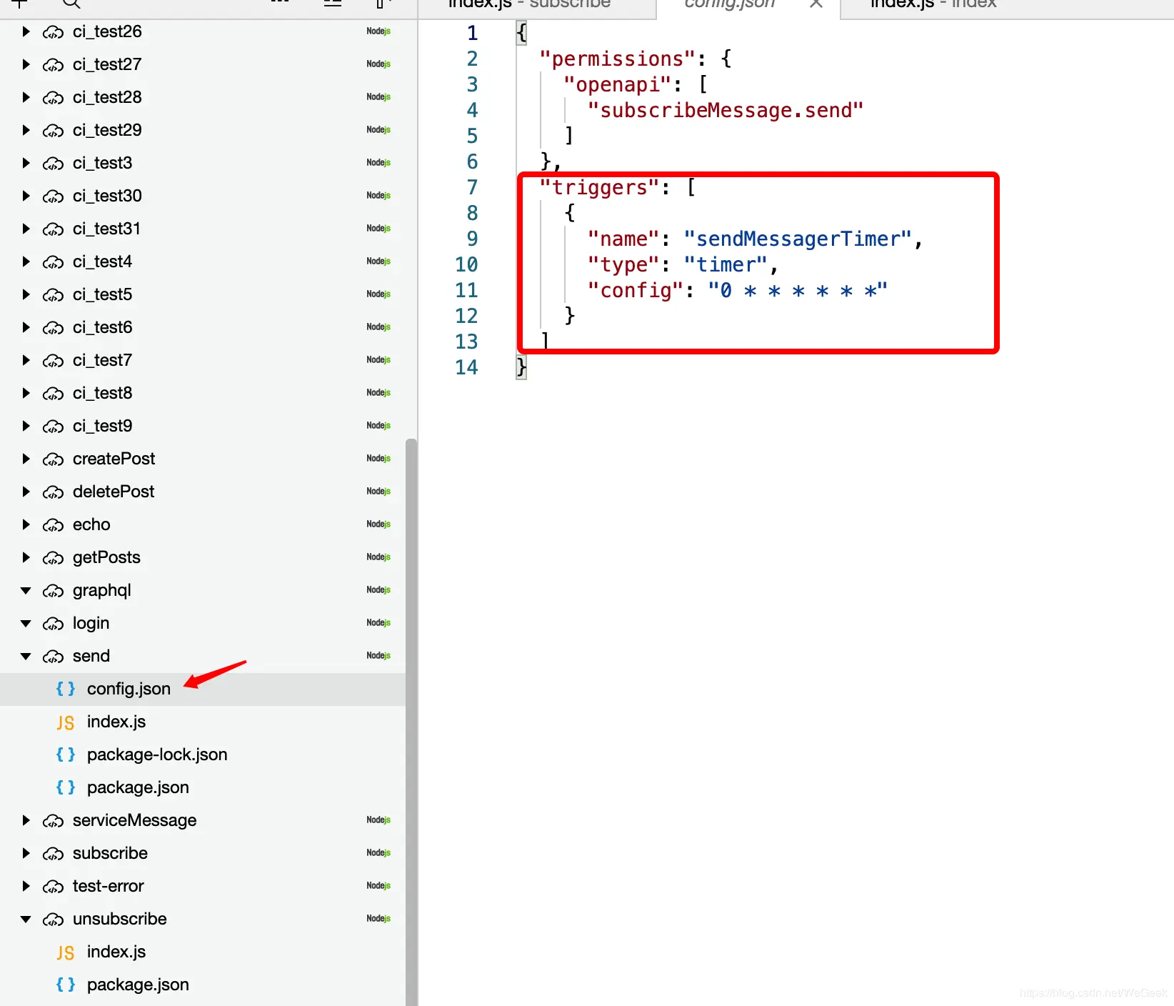The width and height of the screenshot is (1174, 1006).
Task: Click the Nodejs badge on ci_test5
Action: 378,294
